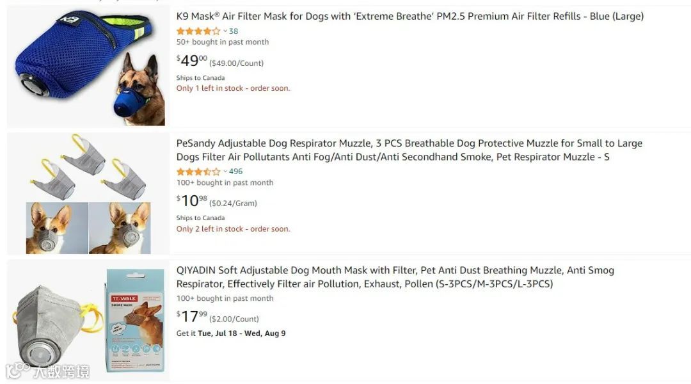The height and width of the screenshot is (384, 691).
Task: Click the watermark logo icon at bottom-left
Action: pyautogui.click(x=17, y=371)
